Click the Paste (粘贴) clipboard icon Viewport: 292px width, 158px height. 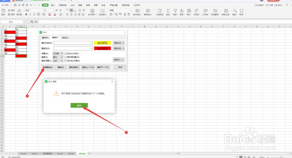pos(3,11)
